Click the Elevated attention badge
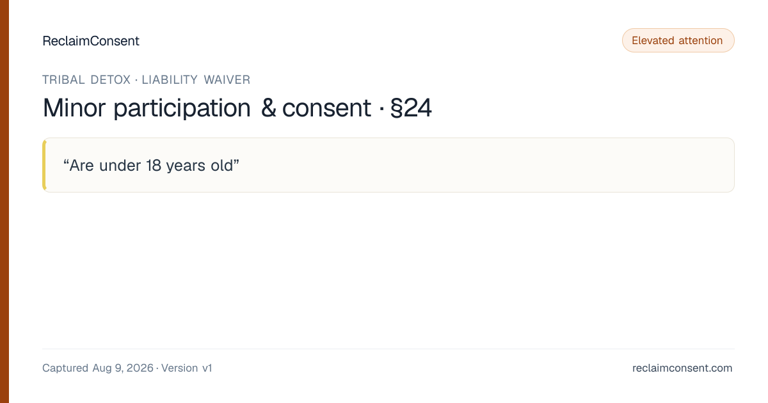 [678, 40]
